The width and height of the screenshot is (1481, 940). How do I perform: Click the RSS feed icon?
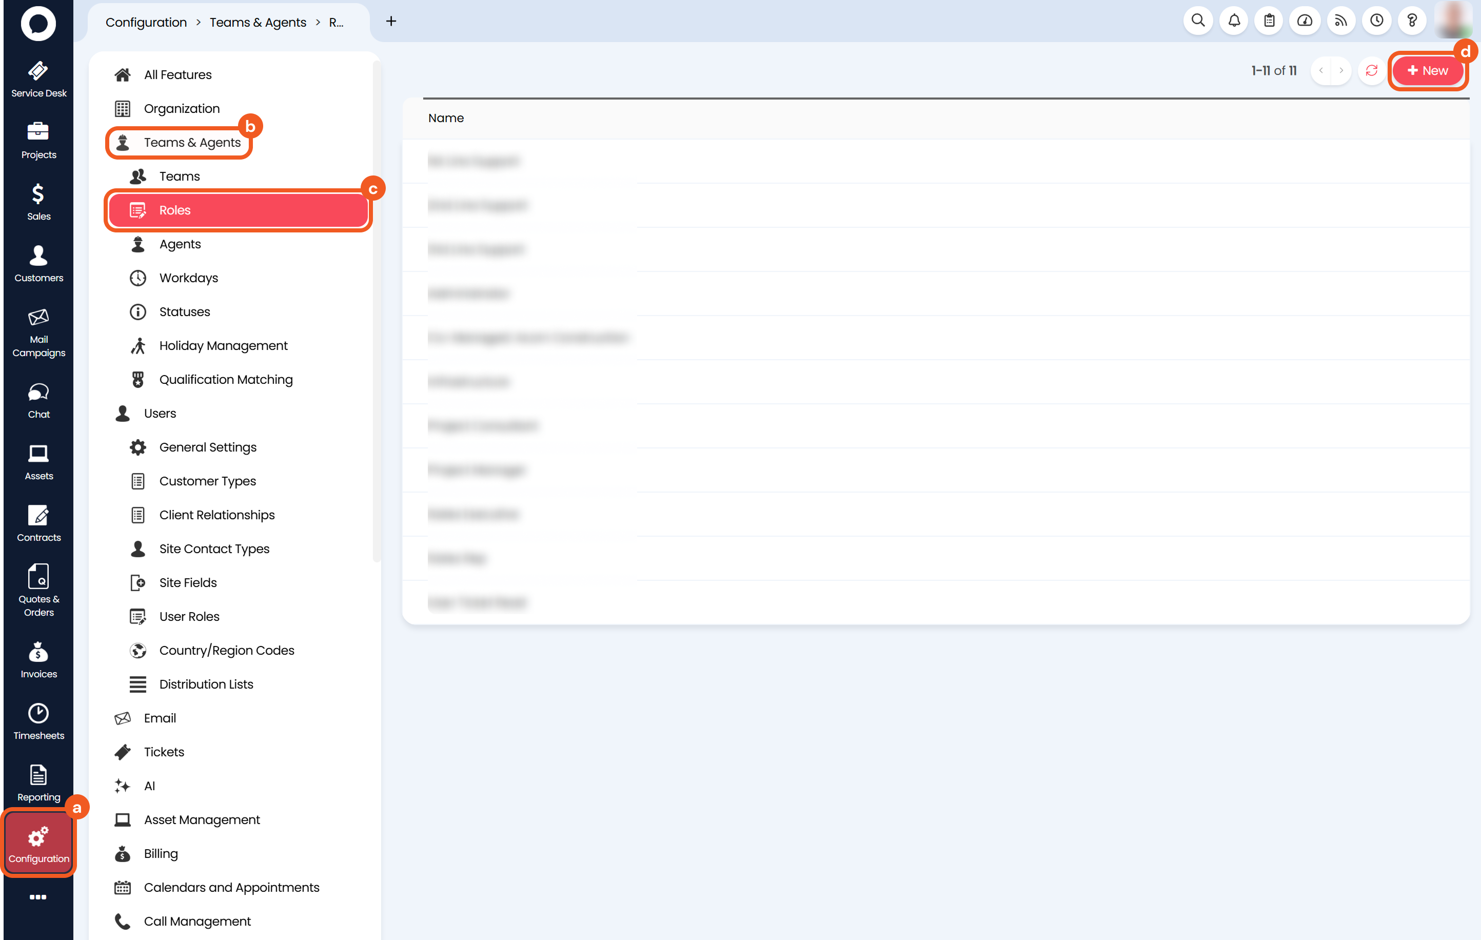coord(1341,21)
